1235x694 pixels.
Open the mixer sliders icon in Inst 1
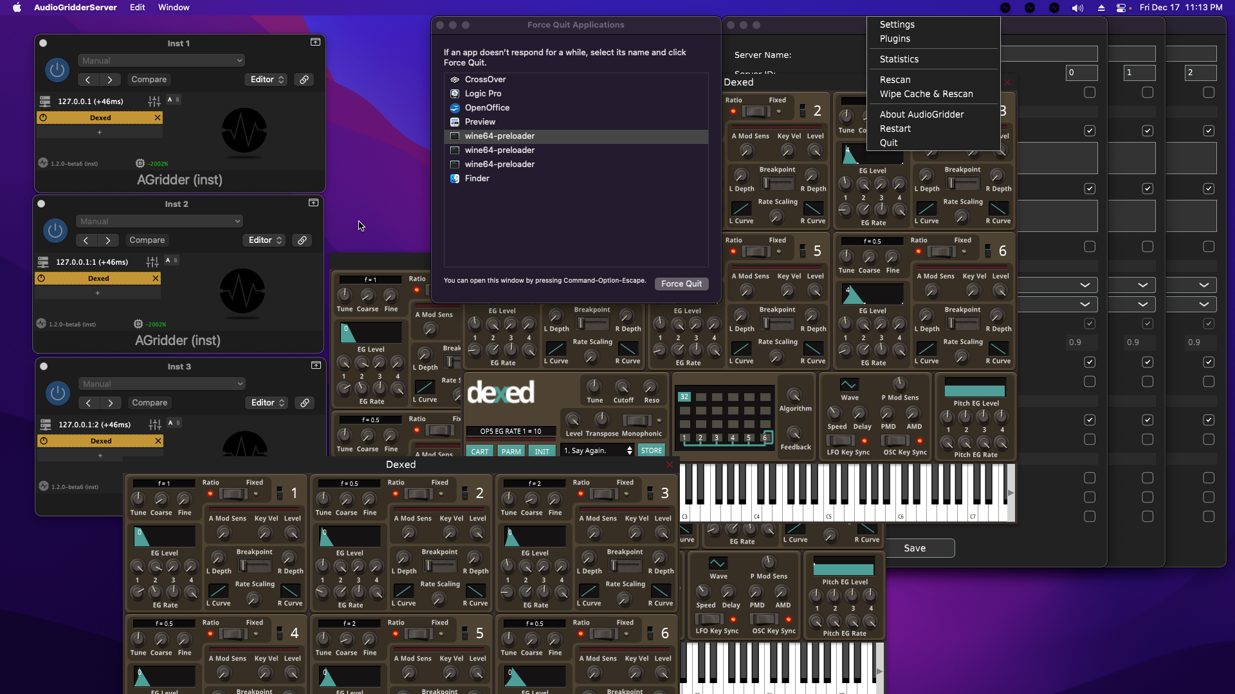[154, 102]
